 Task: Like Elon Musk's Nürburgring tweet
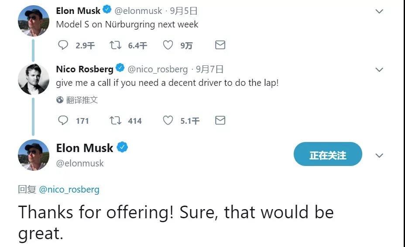click(168, 45)
